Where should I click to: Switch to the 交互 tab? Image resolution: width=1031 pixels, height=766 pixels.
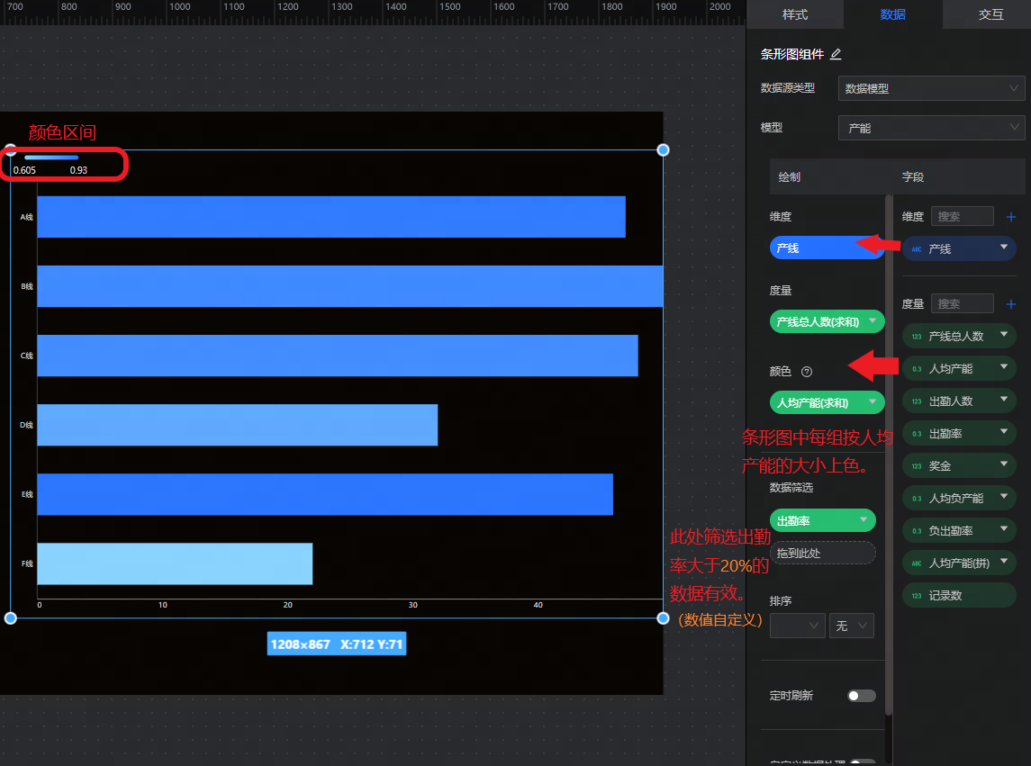tap(990, 14)
